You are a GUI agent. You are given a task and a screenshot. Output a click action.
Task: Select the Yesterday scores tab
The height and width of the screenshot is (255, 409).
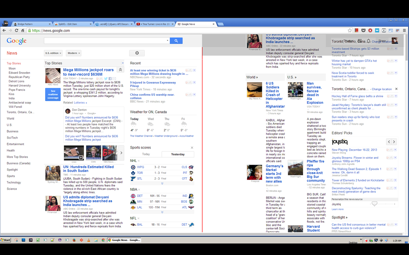[x=178, y=154]
